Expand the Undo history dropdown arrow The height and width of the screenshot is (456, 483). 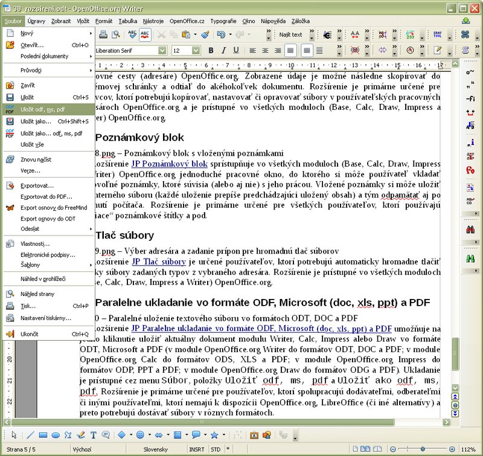click(x=230, y=34)
